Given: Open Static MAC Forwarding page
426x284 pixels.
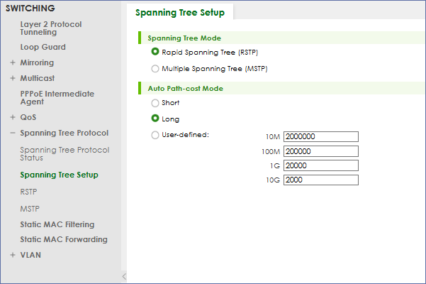Looking at the screenshot, I should coord(64,239).
